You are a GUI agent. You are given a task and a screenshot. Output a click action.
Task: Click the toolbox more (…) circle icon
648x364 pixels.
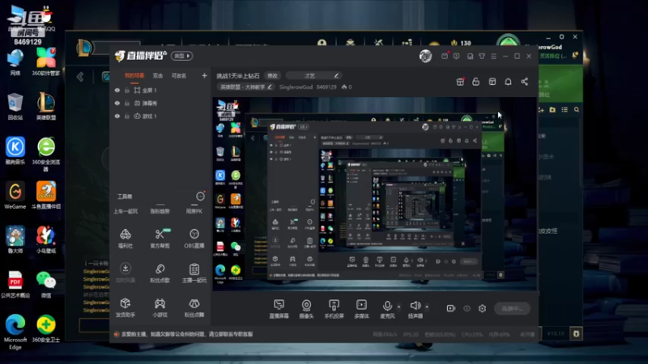pyautogui.click(x=200, y=197)
